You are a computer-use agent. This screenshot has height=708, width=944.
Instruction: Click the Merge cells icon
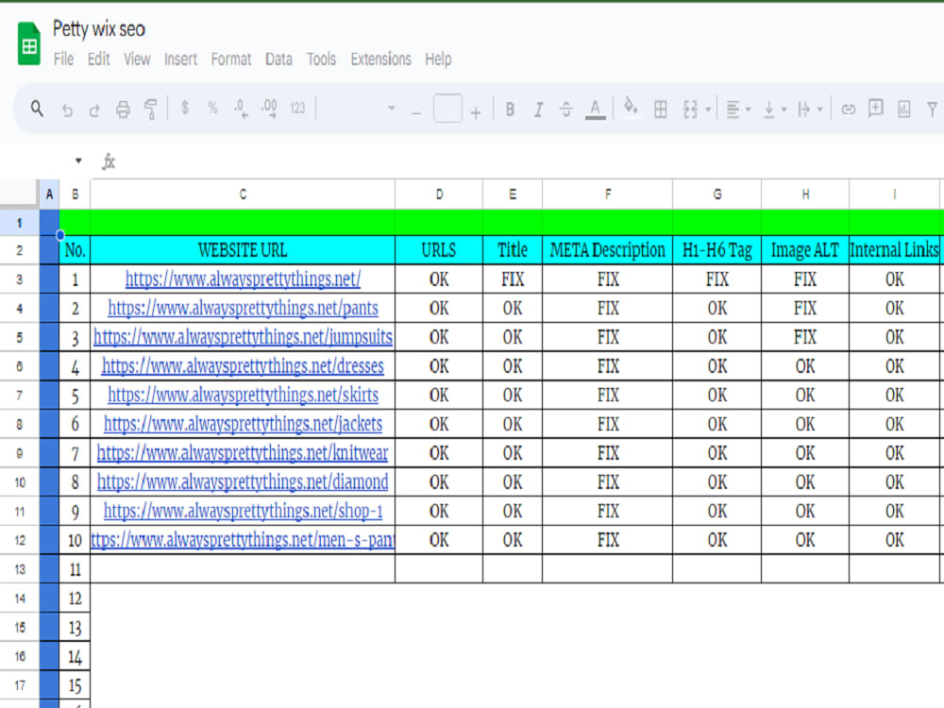[x=690, y=109]
